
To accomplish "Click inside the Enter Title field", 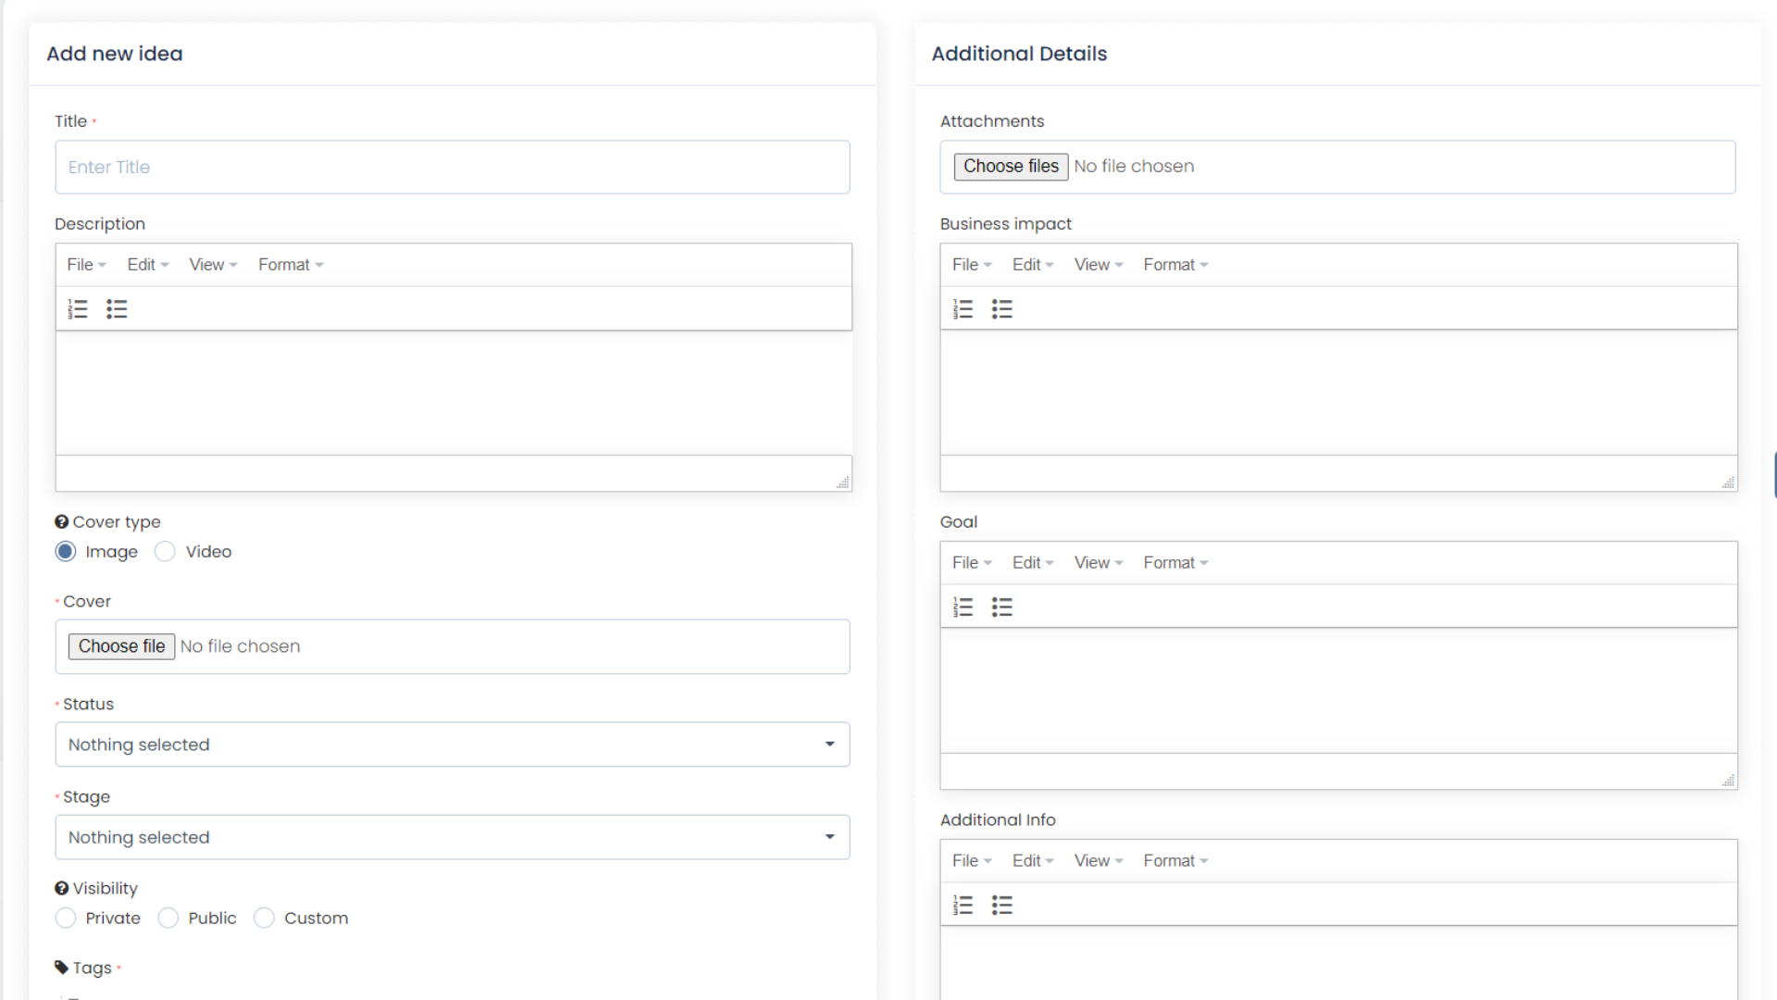I will tap(453, 167).
